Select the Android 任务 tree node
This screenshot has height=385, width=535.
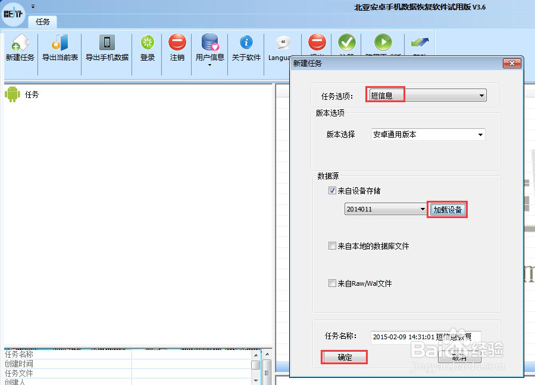22,94
